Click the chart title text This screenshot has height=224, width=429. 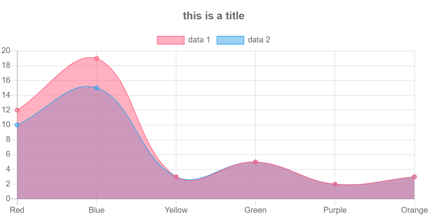(x=214, y=16)
